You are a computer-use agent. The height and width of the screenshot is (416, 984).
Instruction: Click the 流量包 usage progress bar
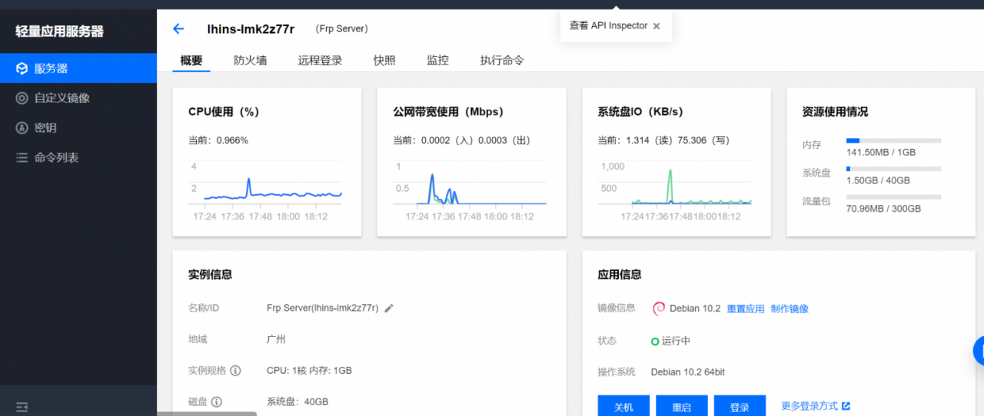coord(893,197)
